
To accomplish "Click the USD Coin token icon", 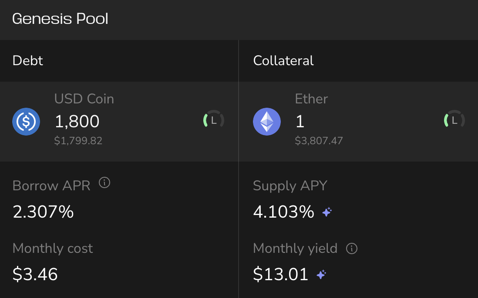I will 26,122.
